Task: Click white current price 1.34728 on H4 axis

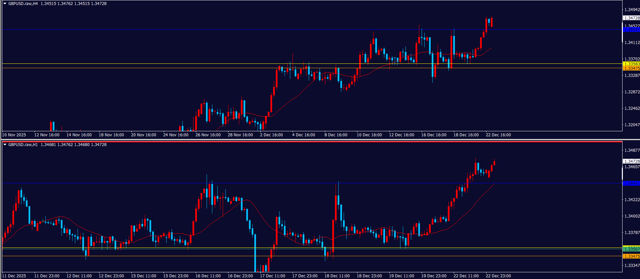Action: click(x=631, y=18)
